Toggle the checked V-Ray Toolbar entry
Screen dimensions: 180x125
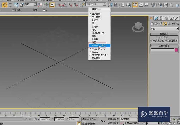point(99,49)
